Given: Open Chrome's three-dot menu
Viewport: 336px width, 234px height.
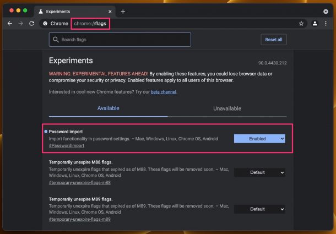Looking at the screenshot, I should [x=326, y=24].
